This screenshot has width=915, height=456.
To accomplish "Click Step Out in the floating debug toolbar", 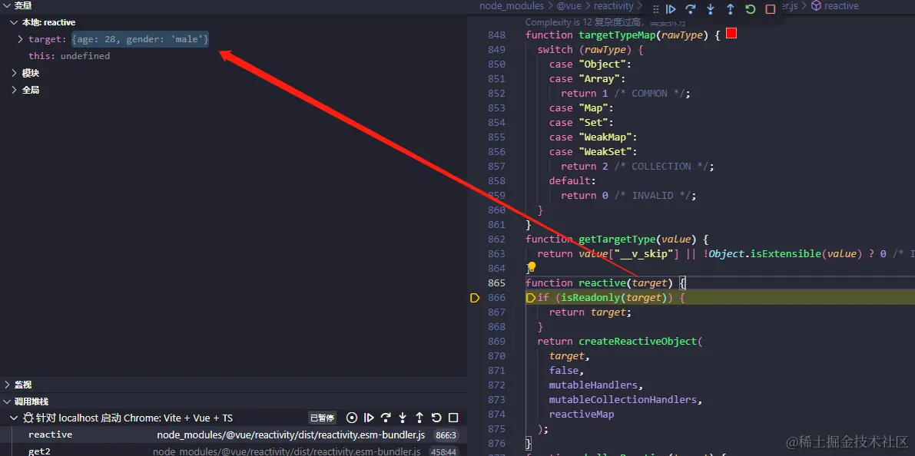I will coord(730,8).
